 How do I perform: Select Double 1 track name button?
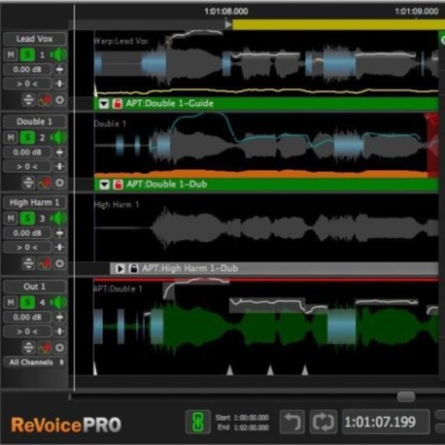[35, 121]
